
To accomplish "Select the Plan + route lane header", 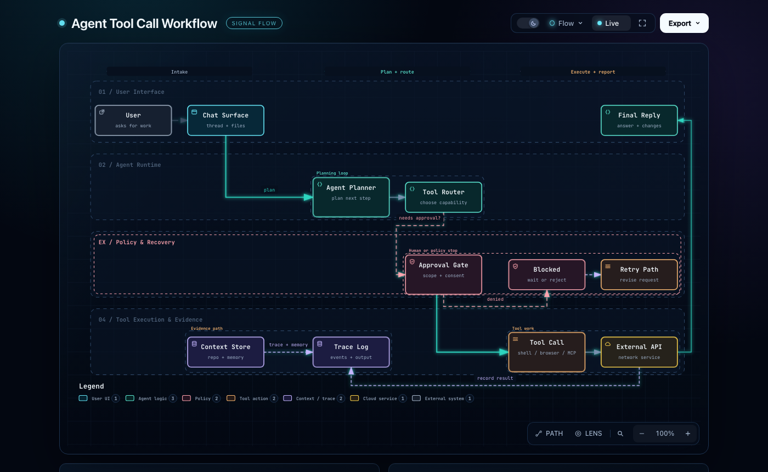I will (x=397, y=72).
